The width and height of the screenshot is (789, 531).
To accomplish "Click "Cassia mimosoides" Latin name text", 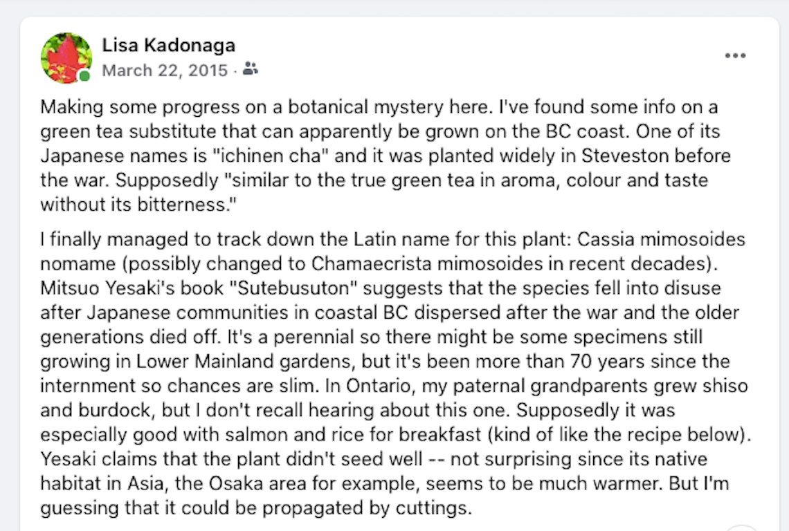I will (x=661, y=240).
